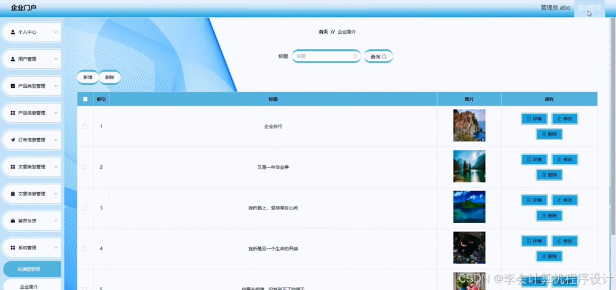Click the 图片 column header
This screenshot has height=290, width=616.
tap(469, 100)
